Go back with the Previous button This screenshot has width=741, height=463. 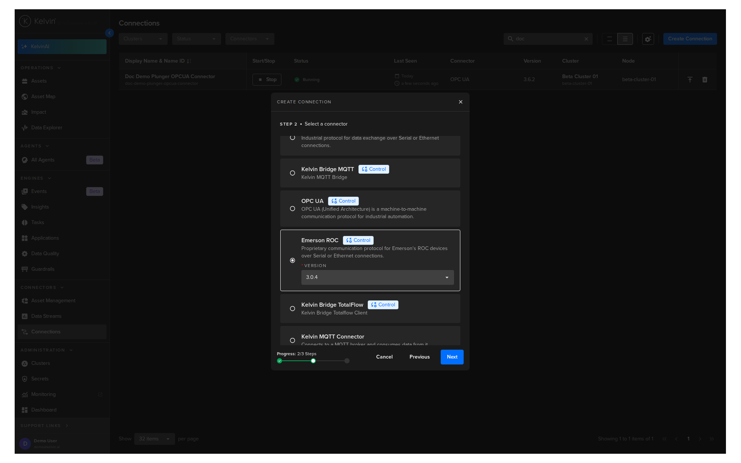click(x=420, y=357)
